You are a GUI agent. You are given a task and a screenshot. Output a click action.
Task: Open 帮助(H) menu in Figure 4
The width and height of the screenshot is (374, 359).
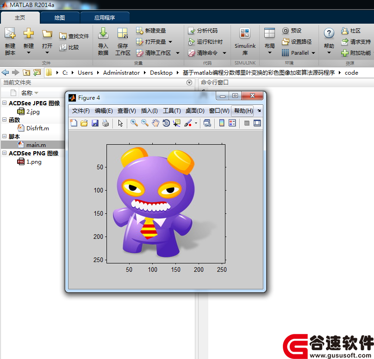click(243, 111)
